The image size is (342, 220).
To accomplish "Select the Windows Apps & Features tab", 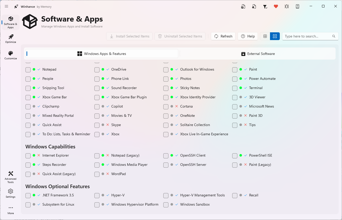I will 102,54.
